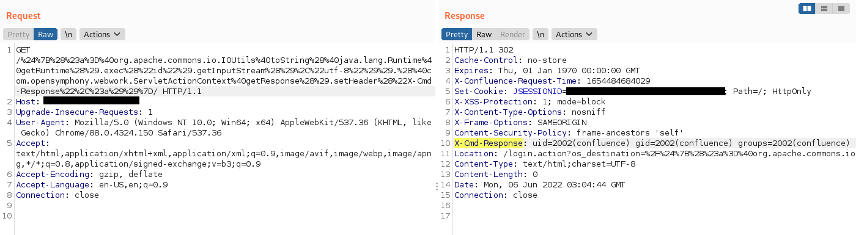Click the Set-Cookie JSESSIONID header
The image size is (856, 235).
point(633,91)
